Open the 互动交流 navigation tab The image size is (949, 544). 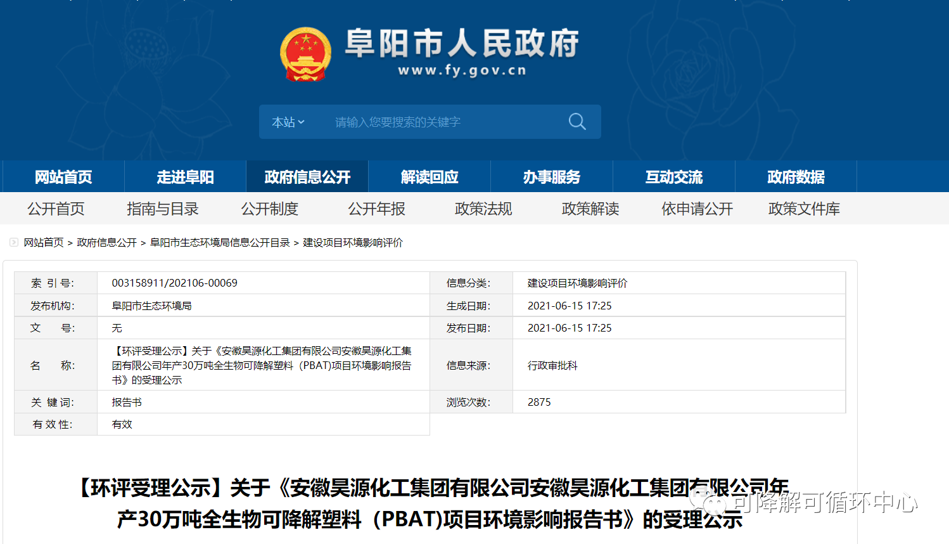[674, 176]
